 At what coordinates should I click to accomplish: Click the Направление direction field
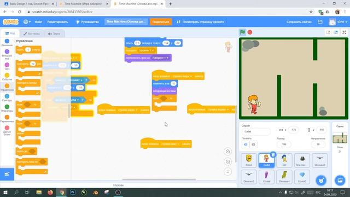click(x=318, y=144)
